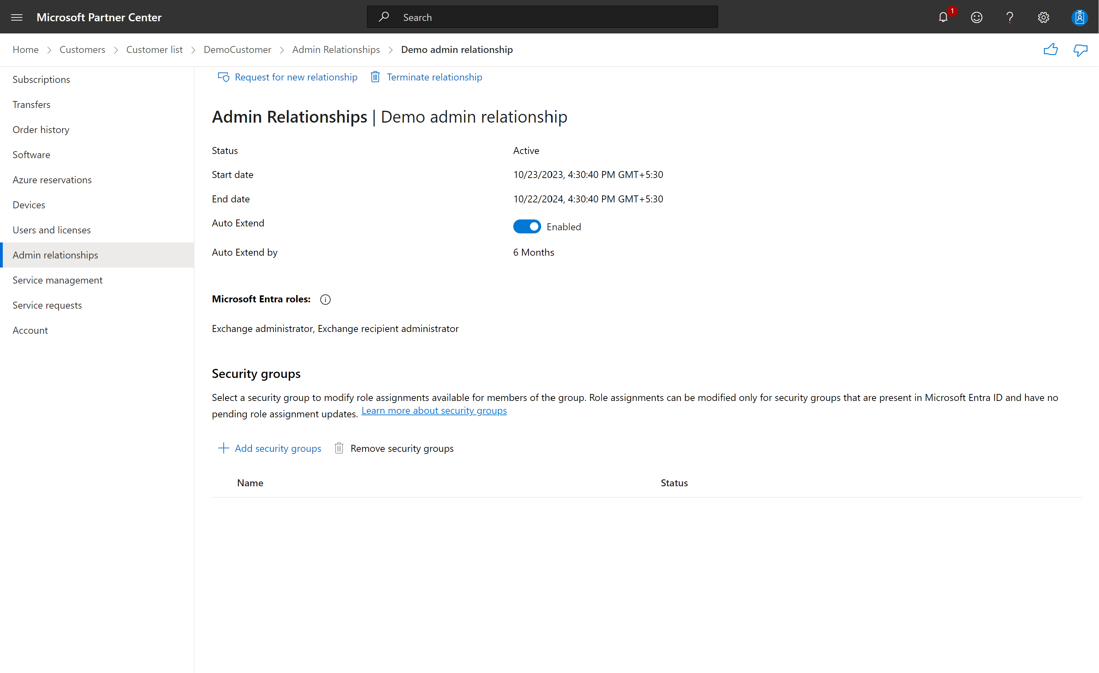Open the settings gear icon
Image resolution: width=1099 pixels, height=673 pixels.
[1043, 17]
